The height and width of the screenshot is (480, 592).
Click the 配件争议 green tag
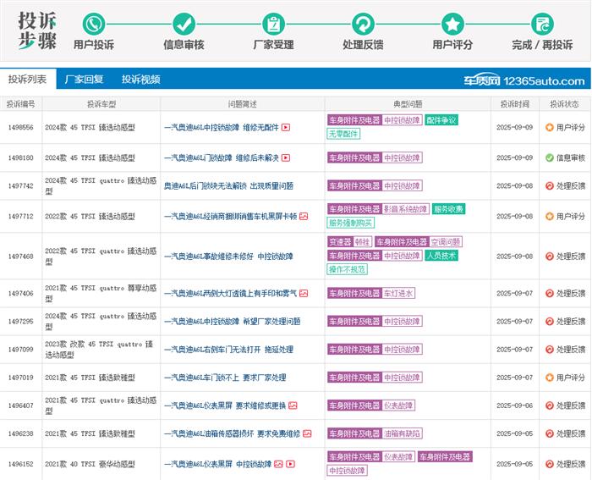[x=441, y=120]
